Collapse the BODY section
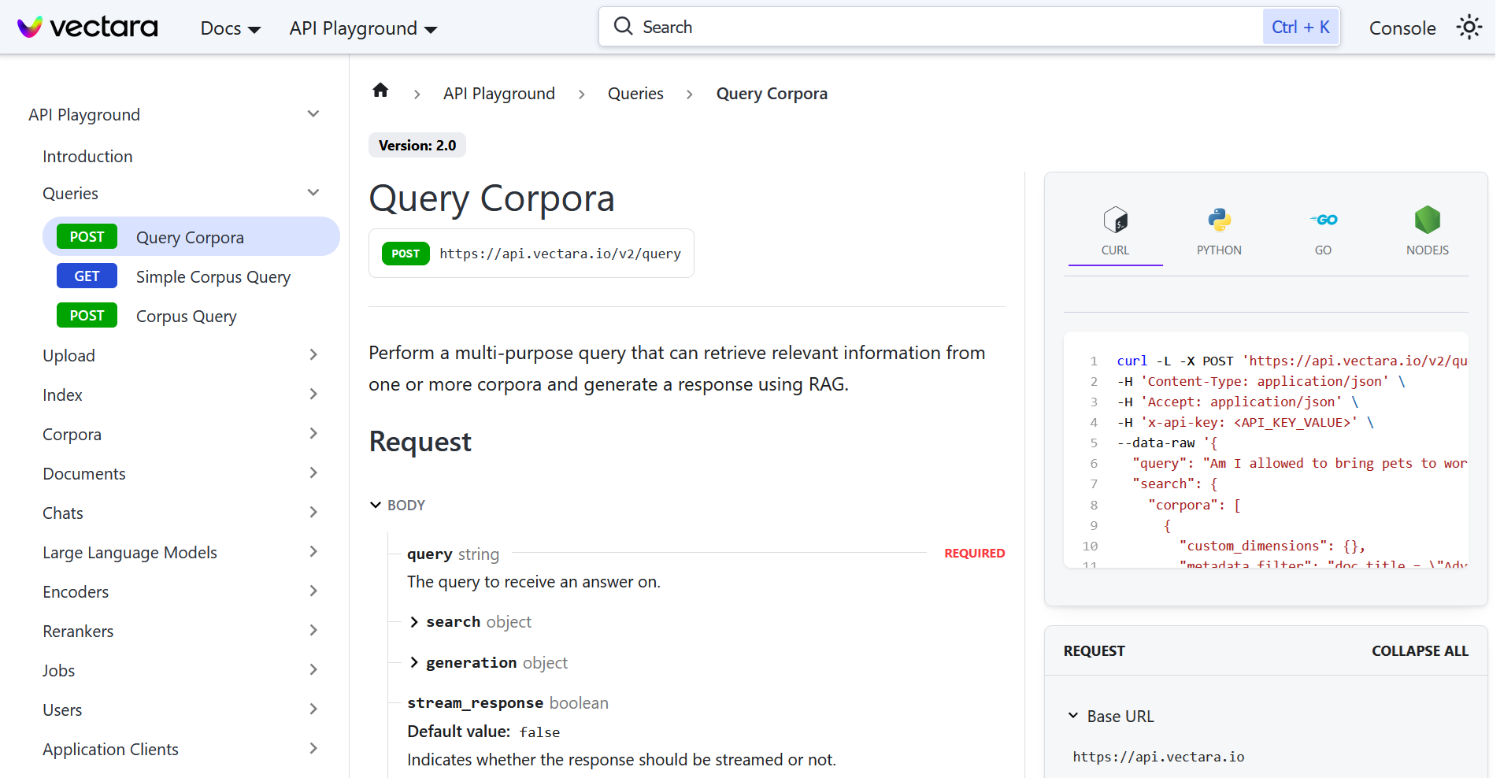Viewport: 1500px width, 778px height. pyautogui.click(x=398, y=505)
